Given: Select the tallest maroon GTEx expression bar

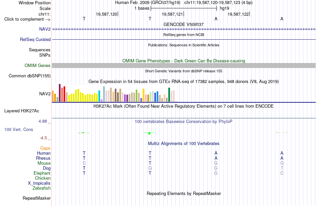Looking at the screenshot, I should [60, 93].
